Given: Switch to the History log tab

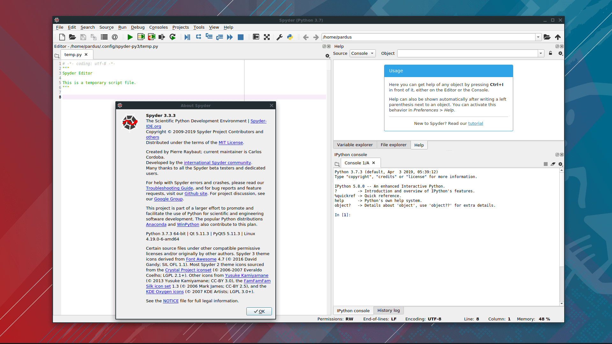Looking at the screenshot, I should point(388,311).
